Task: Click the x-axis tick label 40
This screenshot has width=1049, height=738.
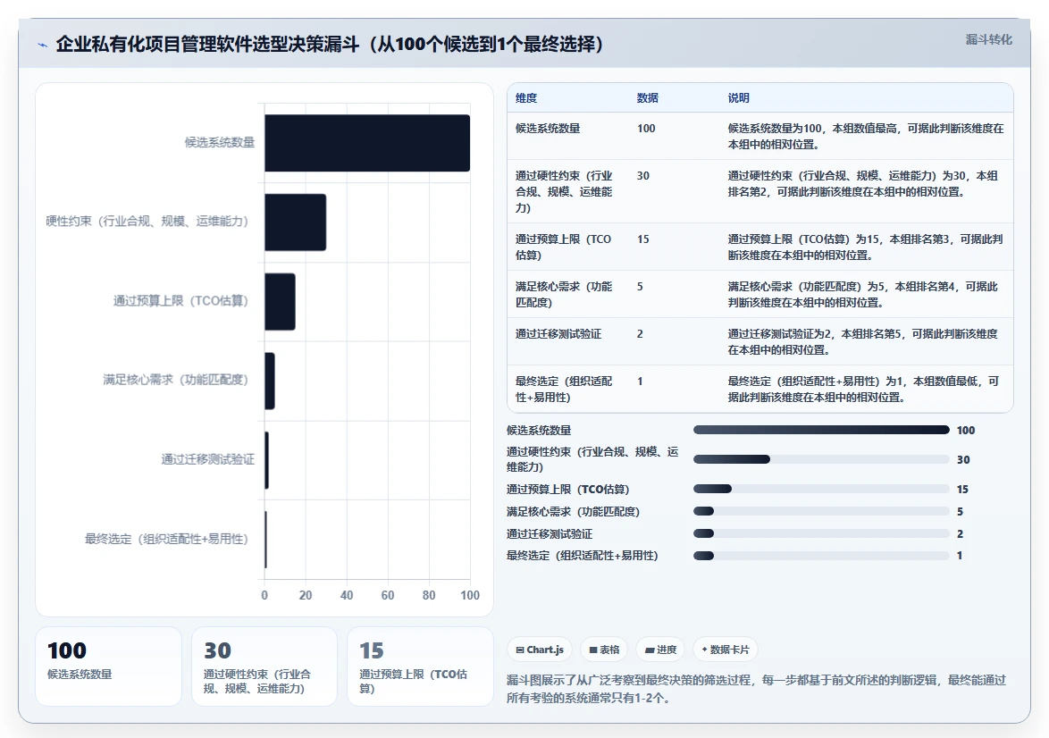Action: 347,595
